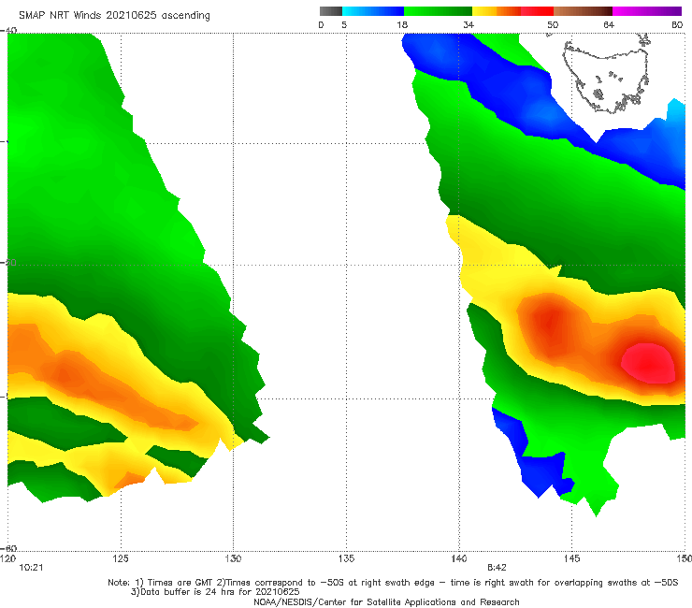Click the magenta 64-80 colorbar segment
This screenshot has height=608, width=692.
point(647,11)
